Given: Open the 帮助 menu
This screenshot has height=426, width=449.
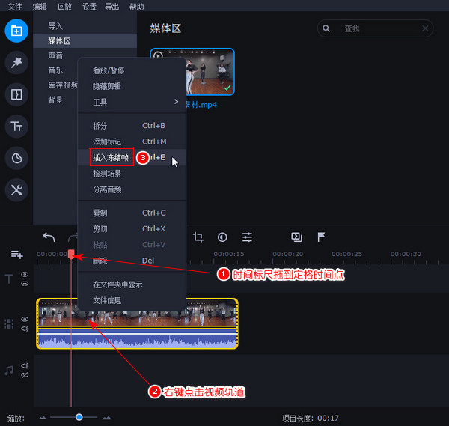Looking at the screenshot, I should [137, 6].
